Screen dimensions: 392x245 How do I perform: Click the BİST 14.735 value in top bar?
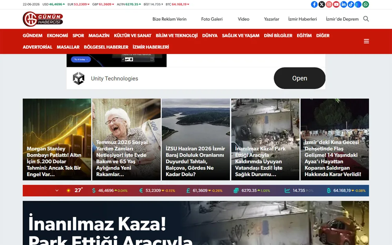[x=153, y=4]
